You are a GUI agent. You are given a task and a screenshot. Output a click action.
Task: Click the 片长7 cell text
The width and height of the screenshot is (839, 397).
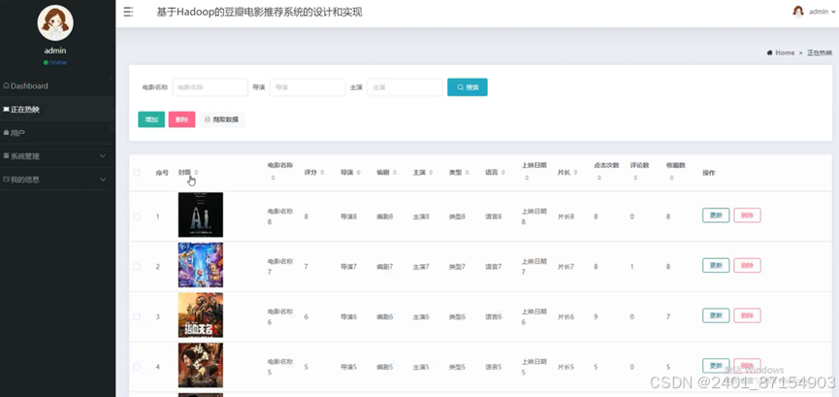[x=565, y=266]
